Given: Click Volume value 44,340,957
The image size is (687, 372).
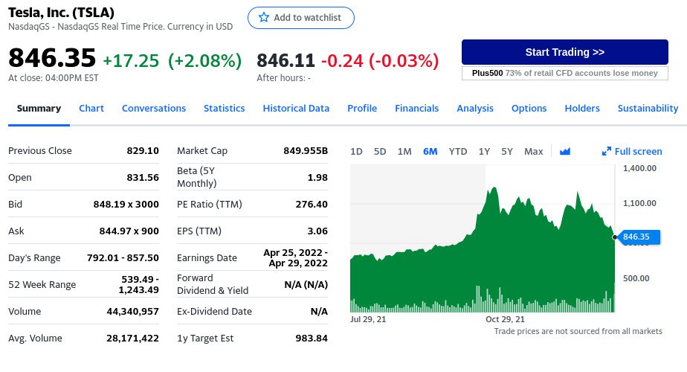Looking at the screenshot, I should click(133, 312).
